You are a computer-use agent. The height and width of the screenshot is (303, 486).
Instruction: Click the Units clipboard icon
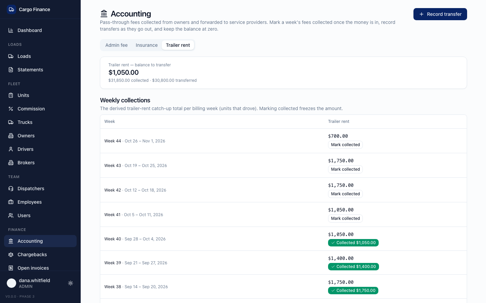click(11, 95)
